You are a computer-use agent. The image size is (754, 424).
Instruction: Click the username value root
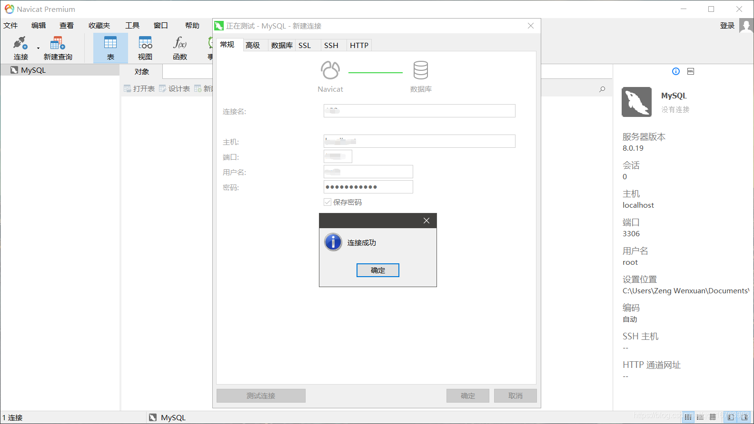pos(630,262)
